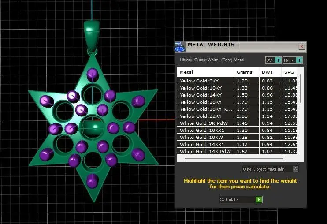Select the Yellow Gold:18KY row
The width and height of the screenshot is (327, 224).
point(237,102)
